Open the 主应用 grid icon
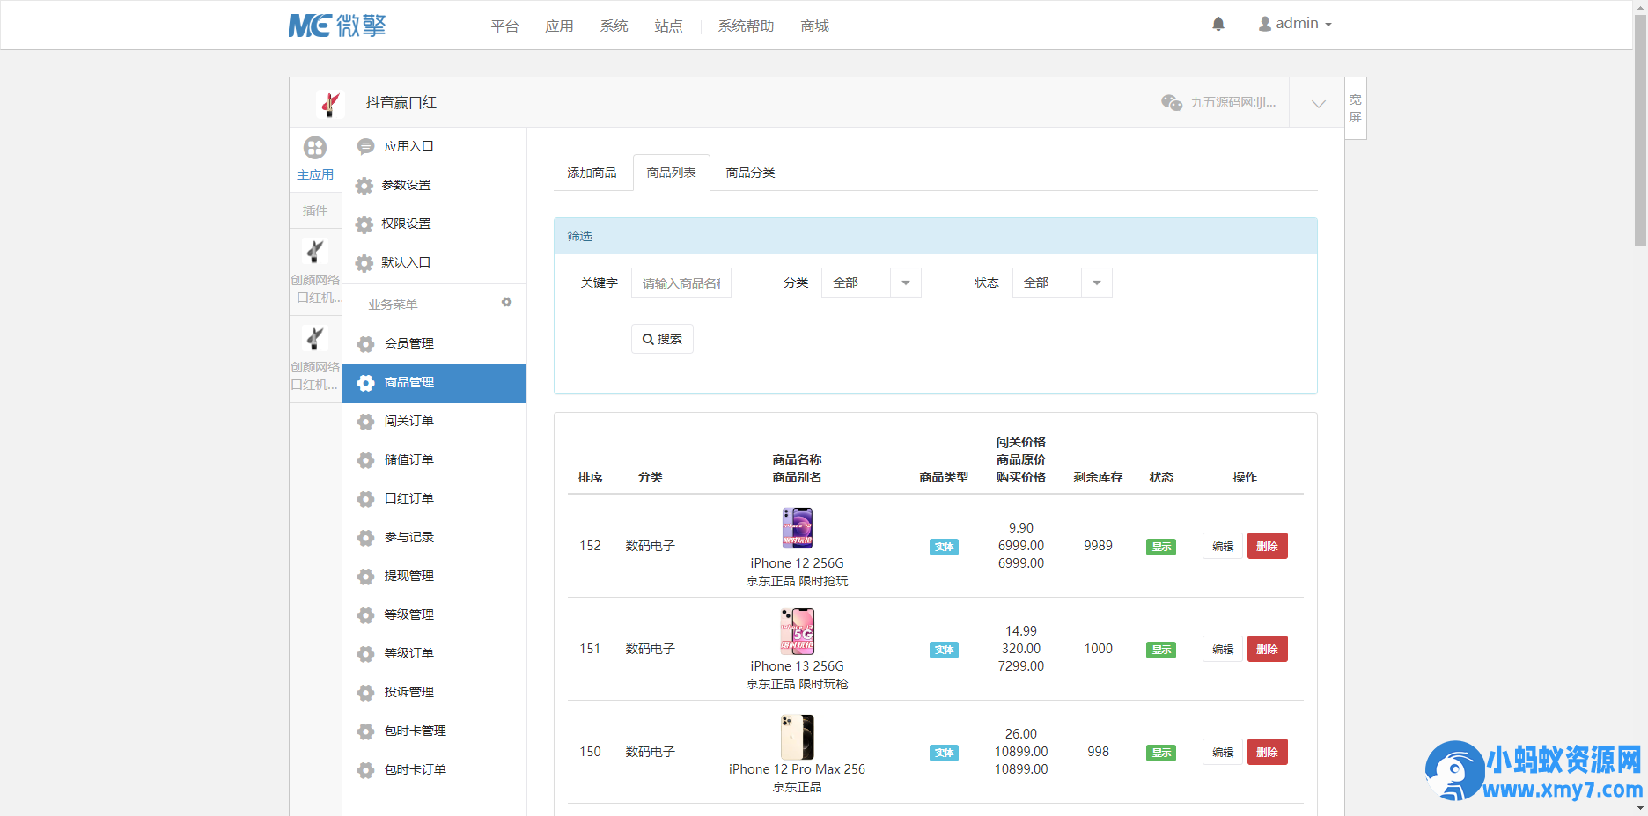1648x816 pixels. coord(315,148)
